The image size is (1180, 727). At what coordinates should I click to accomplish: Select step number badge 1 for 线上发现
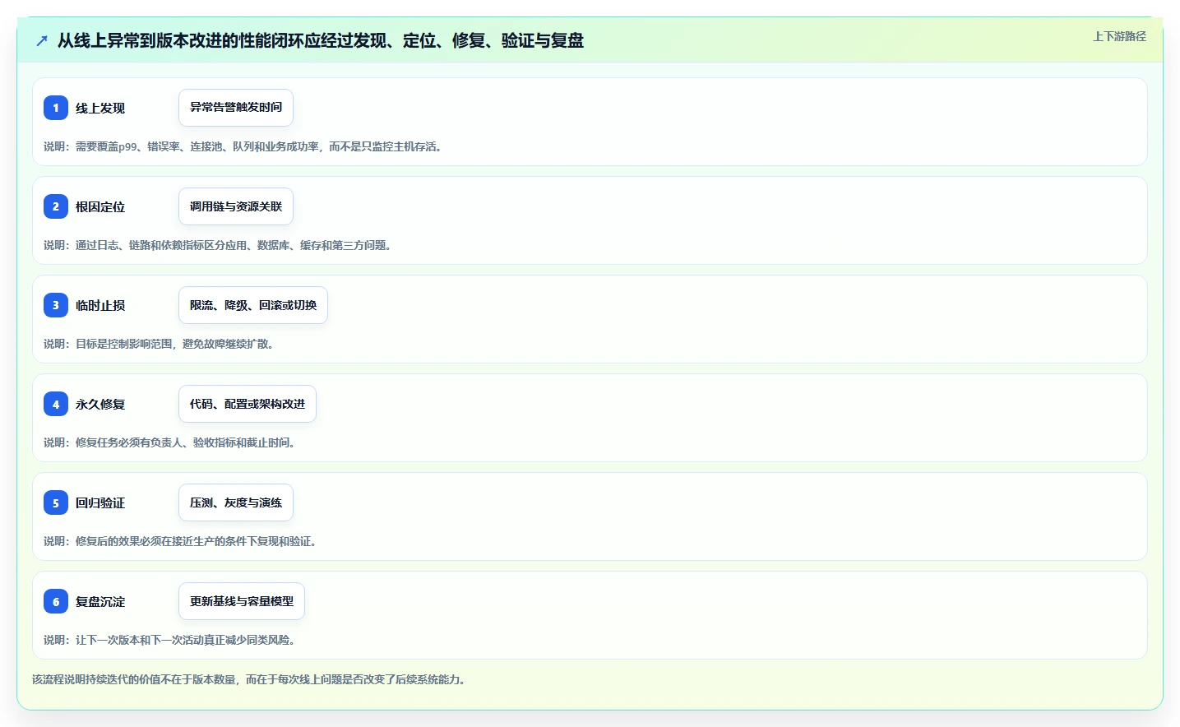56,108
